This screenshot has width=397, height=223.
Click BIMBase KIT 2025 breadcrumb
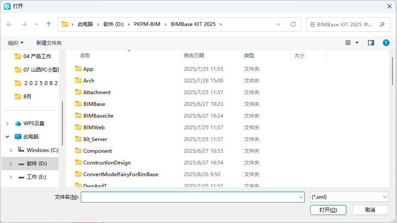tap(193, 24)
